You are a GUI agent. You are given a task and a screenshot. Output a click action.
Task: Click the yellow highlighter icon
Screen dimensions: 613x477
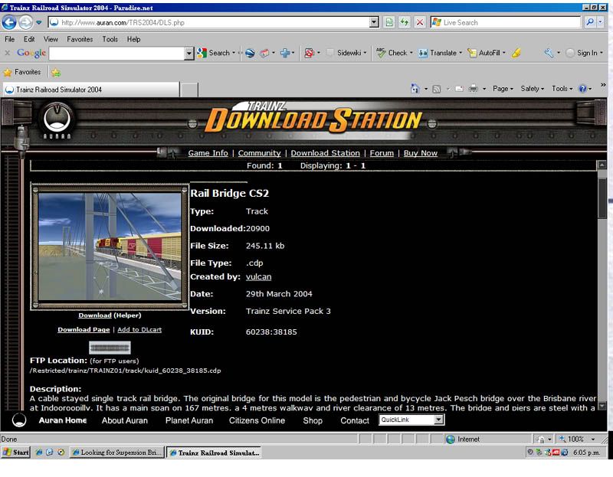(516, 53)
